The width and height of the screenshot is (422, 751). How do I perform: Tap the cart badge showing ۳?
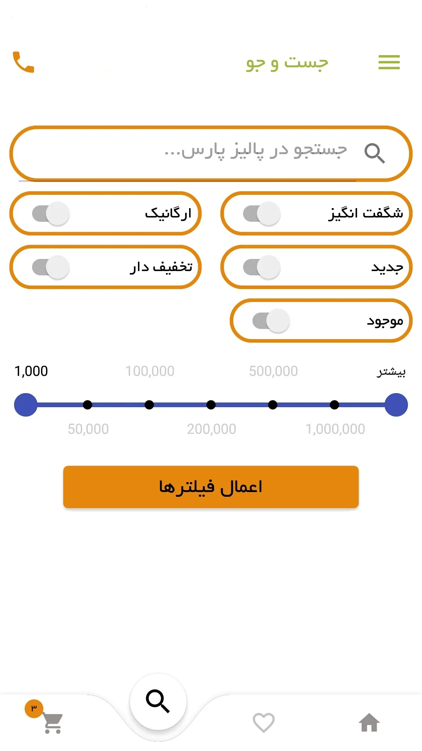click(x=34, y=708)
